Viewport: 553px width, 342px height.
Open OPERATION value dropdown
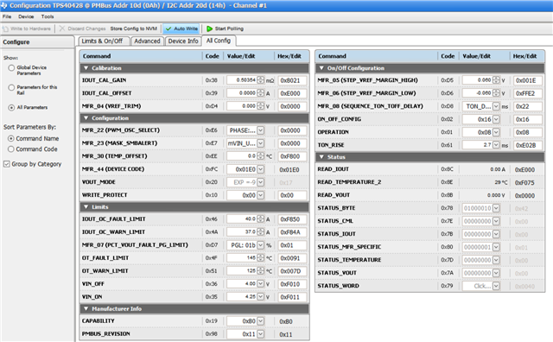tap(496, 132)
